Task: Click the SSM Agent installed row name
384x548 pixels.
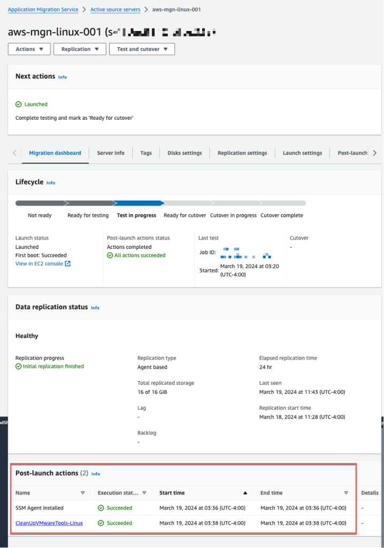Action: click(x=40, y=508)
